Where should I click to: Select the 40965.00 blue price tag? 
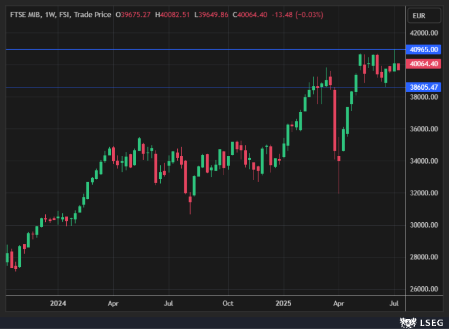424,50
